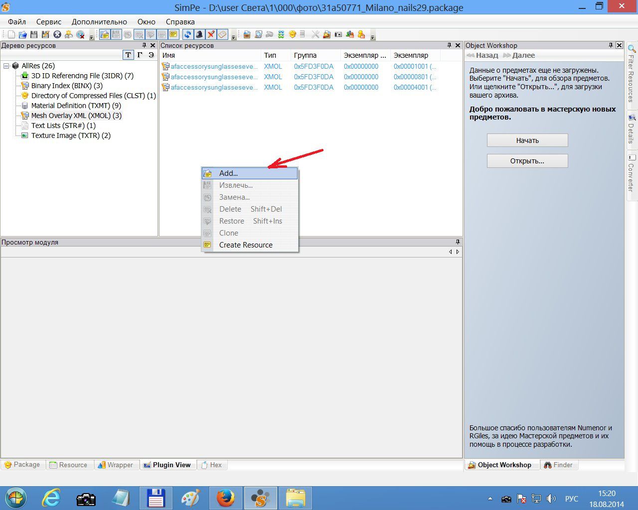Click the Save floppy disk toolbar icon
This screenshot has height=510, width=638.
(x=34, y=34)
